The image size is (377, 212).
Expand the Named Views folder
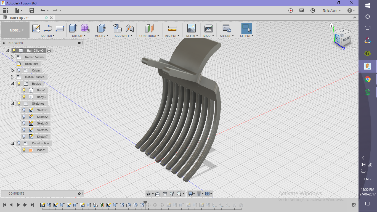(12, 57)
